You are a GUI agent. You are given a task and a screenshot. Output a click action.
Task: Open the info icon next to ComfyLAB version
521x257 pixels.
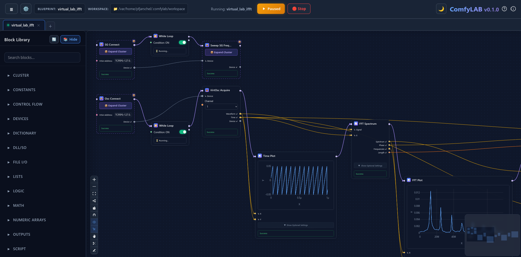(x=513, y=9)
